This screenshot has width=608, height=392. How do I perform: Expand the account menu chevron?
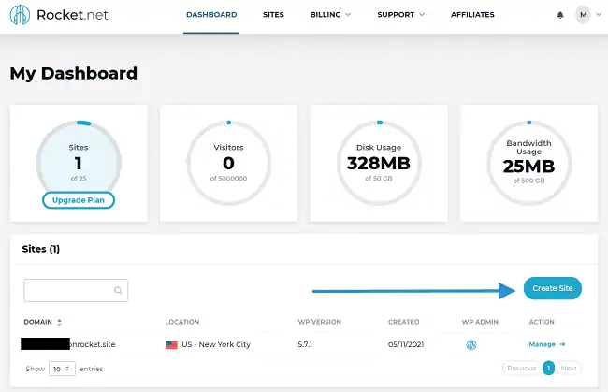point(599,15)
